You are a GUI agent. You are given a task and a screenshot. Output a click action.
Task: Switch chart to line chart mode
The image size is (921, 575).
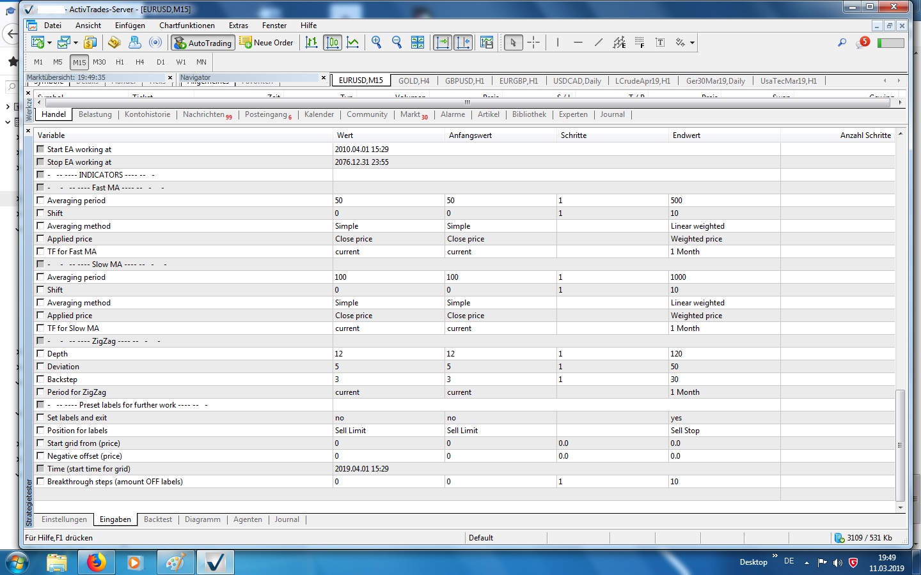click(353, 43)
